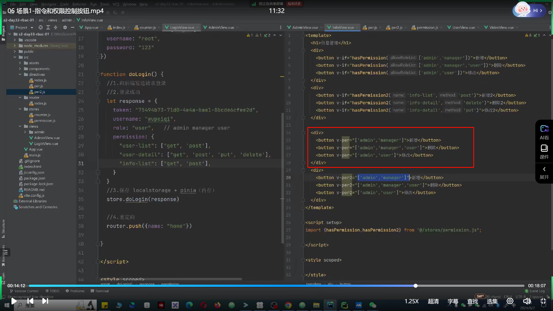Fold the doLogin function at line 21

coord(98,74)
